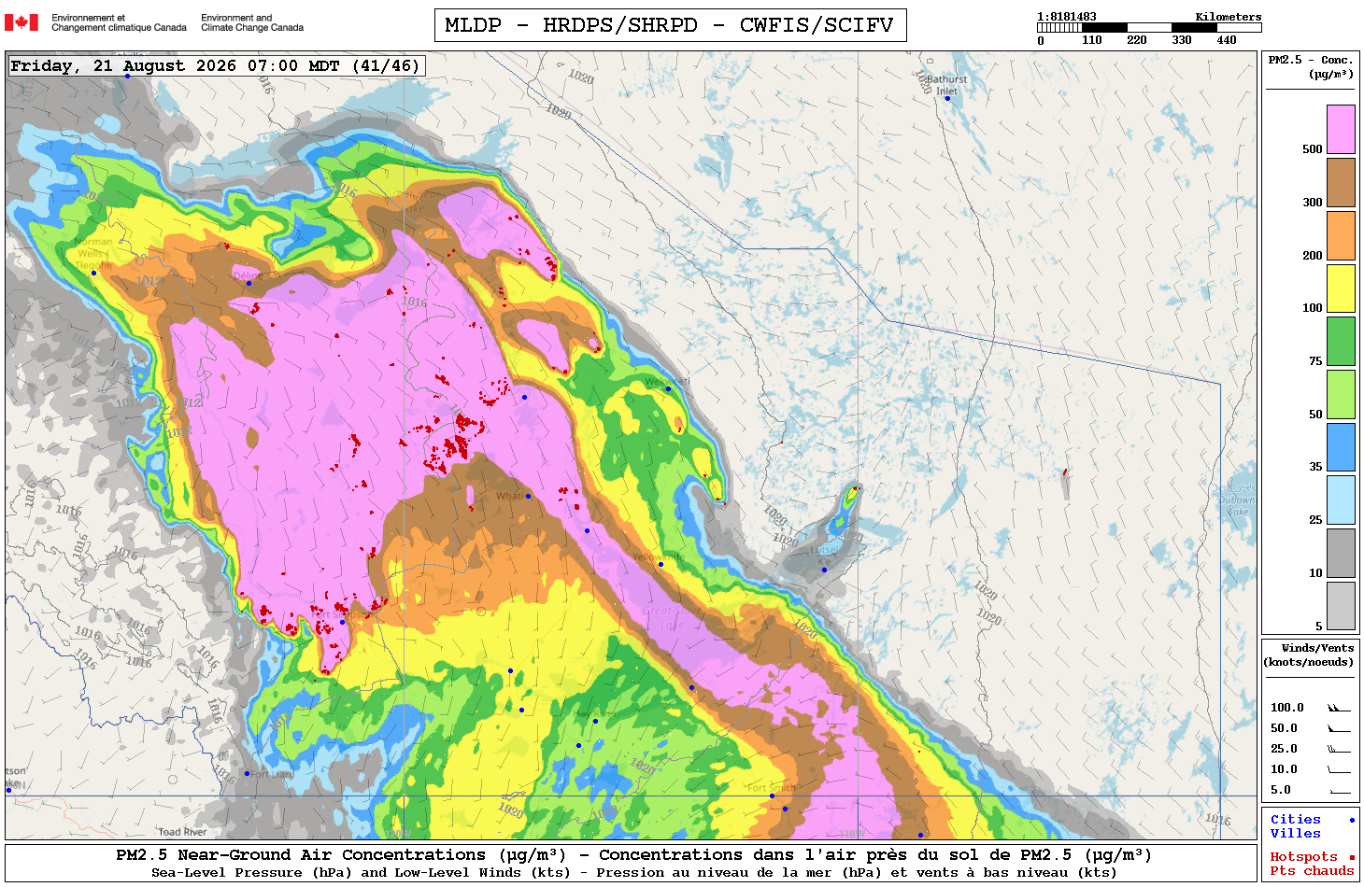
Task: Click the 440 mark on scale bar
Action: pos(1227,40)
